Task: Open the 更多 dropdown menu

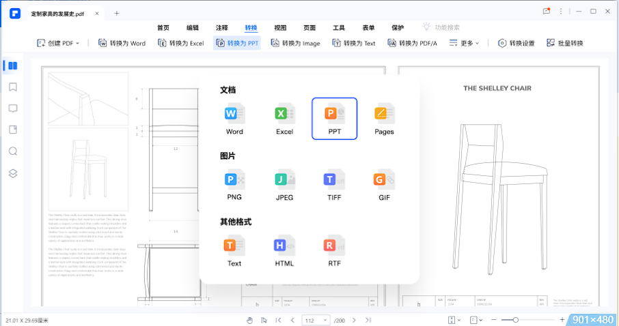Action: tap(465, 43)
